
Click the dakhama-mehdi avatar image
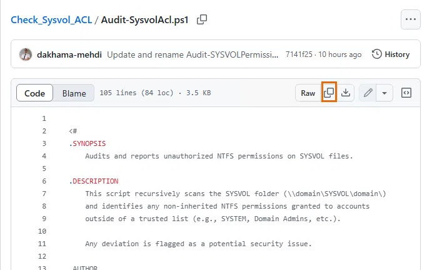(26, 55)
